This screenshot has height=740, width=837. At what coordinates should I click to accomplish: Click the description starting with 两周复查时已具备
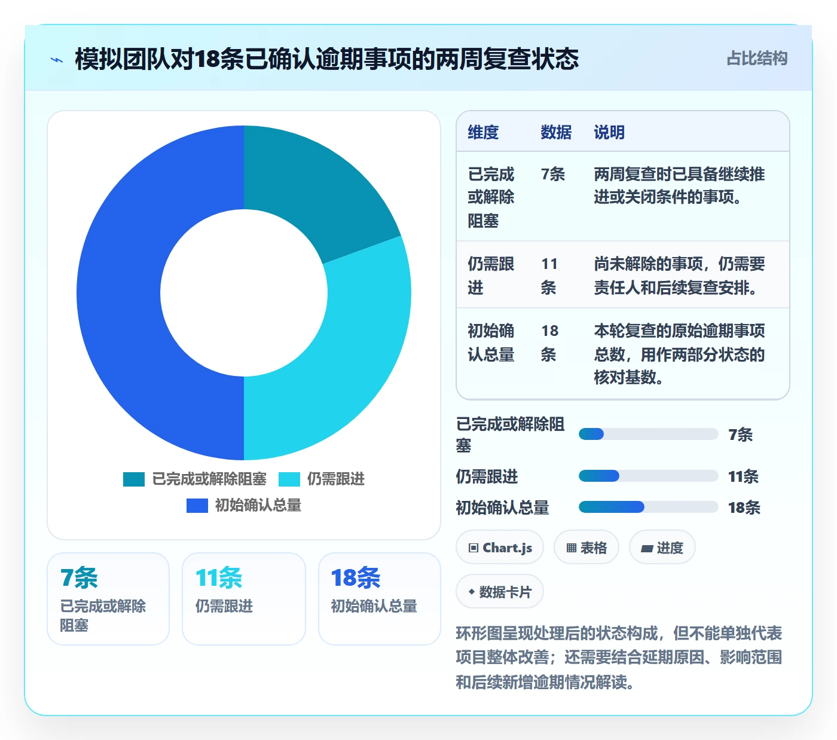(680, 186)
